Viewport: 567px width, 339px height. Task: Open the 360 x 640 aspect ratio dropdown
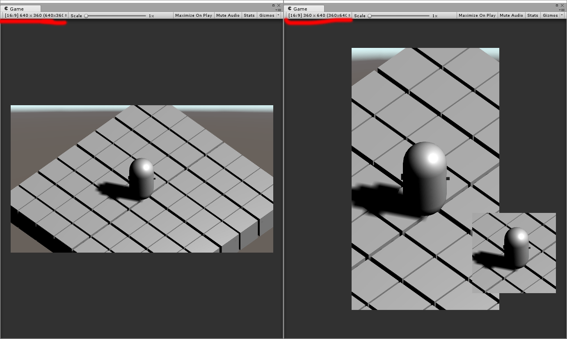point(319,15)
